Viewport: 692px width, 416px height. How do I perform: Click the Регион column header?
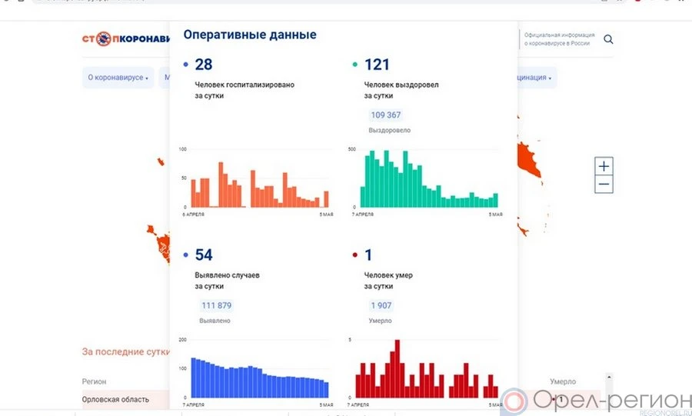pos(95,381)
